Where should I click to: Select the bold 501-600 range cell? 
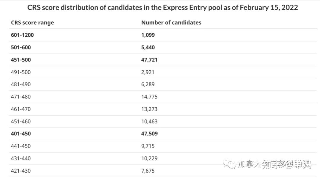point(21,47)
